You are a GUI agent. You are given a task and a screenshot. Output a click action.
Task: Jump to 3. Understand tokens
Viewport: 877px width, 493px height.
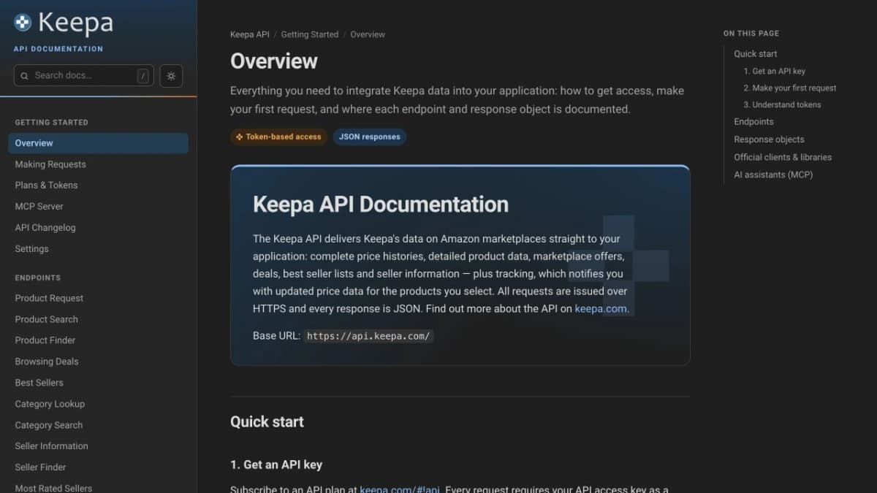(782, 105)
